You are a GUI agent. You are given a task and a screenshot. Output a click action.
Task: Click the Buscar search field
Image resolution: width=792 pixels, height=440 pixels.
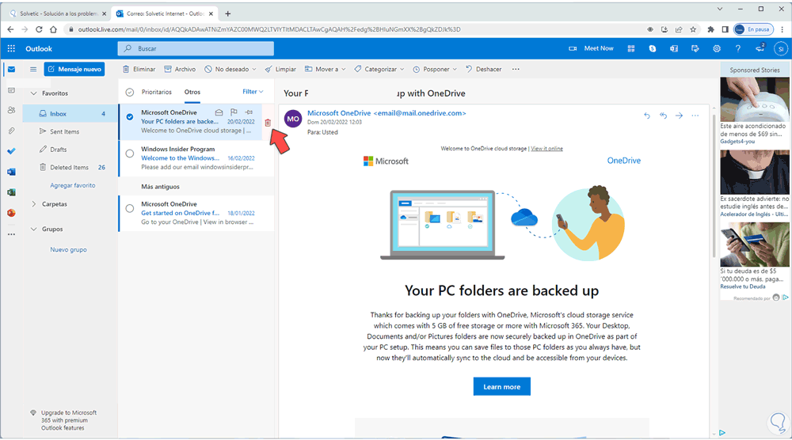[196, 48]
